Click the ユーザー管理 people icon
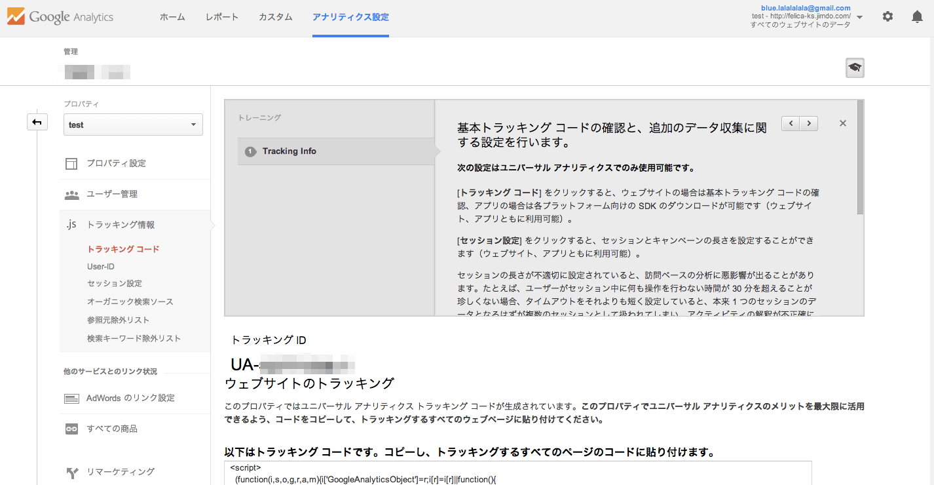Image resolution: width=934 pixels, height=485 pixels. [71, 195]
